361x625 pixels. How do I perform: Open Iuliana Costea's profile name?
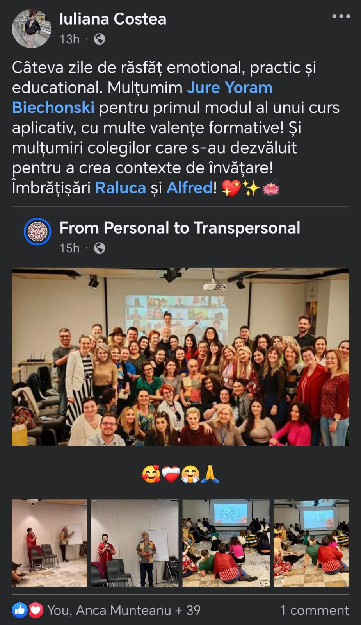point(113,19)
